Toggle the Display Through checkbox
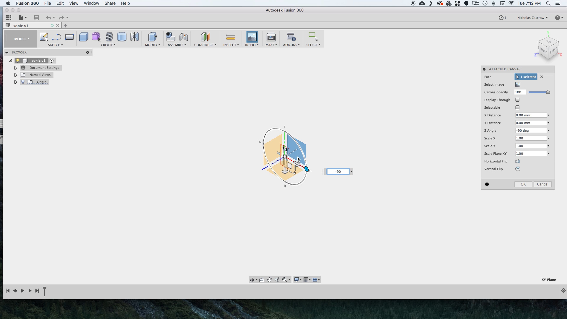567x319 pixels. [517, 100]
